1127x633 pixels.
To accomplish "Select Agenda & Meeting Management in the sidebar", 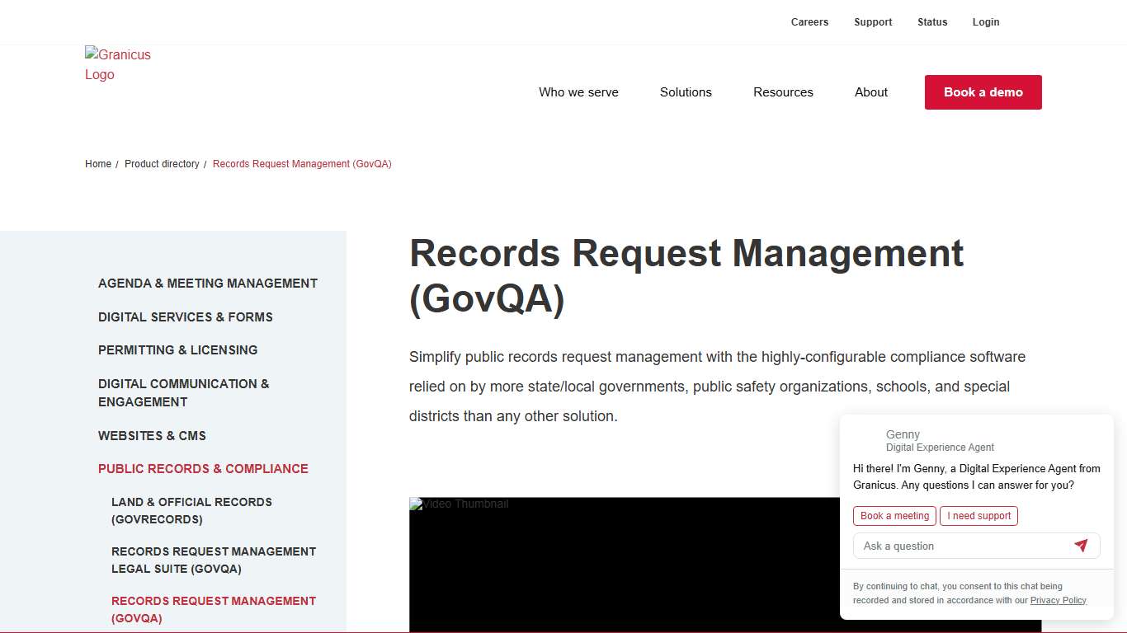I will (x=208, y=283).
